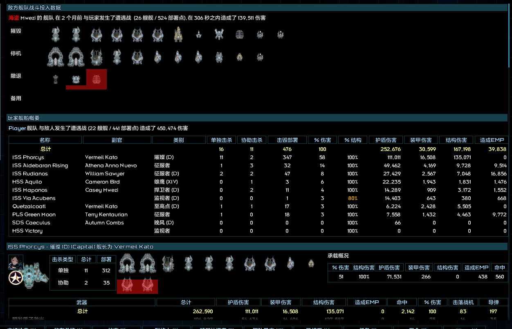Sort fleet table by 击毁部署 column

pyautogui.click(x=287, y=140)
